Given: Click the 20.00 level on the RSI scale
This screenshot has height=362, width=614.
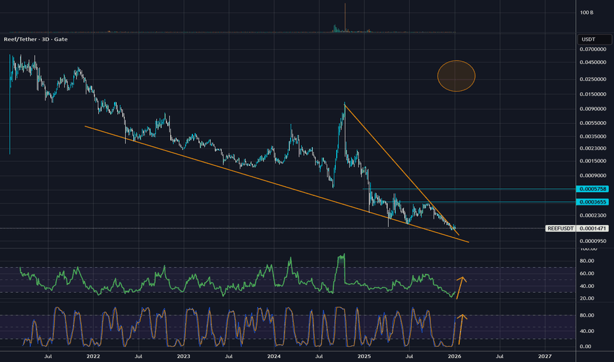Looking at the screenshot, I should point(586,298).
